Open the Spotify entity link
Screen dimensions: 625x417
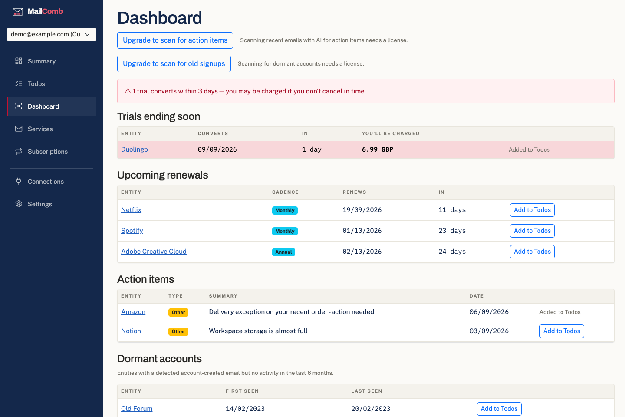(x=132, y=231)
